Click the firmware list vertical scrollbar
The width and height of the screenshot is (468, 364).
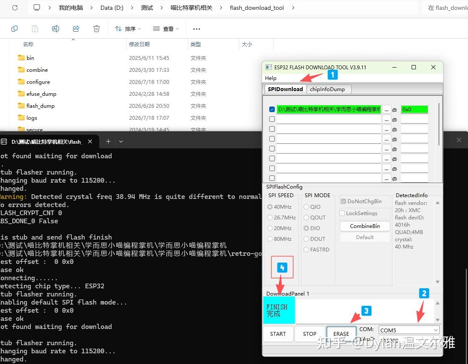[x=439, y=124]
